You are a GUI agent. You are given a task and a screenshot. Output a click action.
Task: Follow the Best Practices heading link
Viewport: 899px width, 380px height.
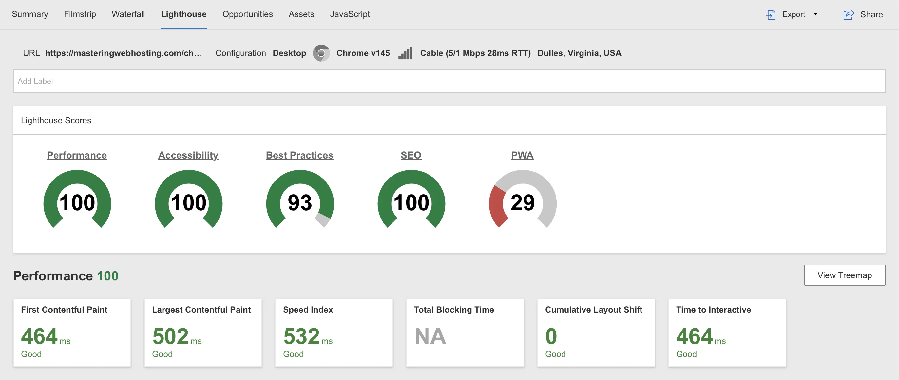[299, 155]
